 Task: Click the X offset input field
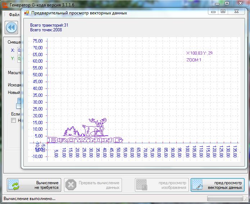click(19, 50)
